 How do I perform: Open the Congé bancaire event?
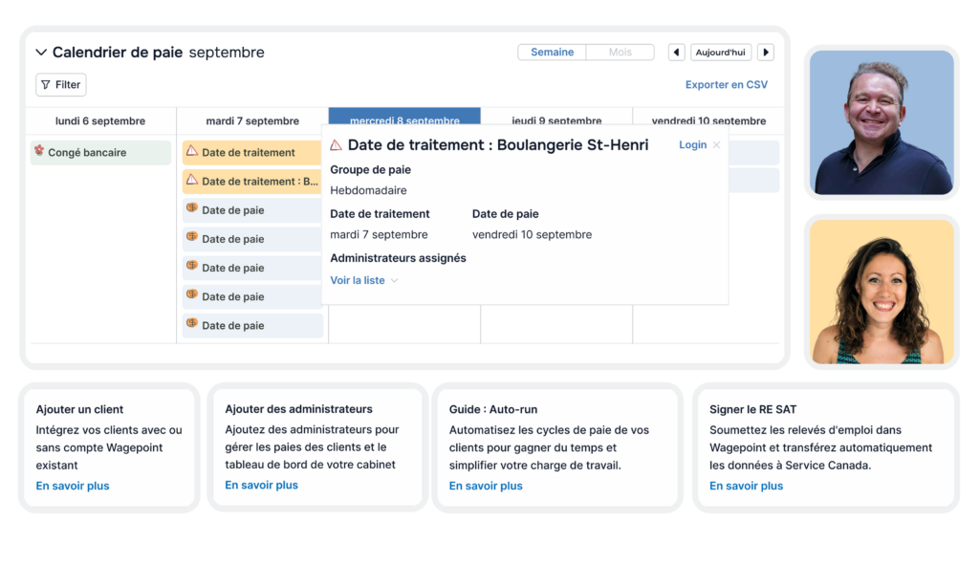[x=100, y=152]
